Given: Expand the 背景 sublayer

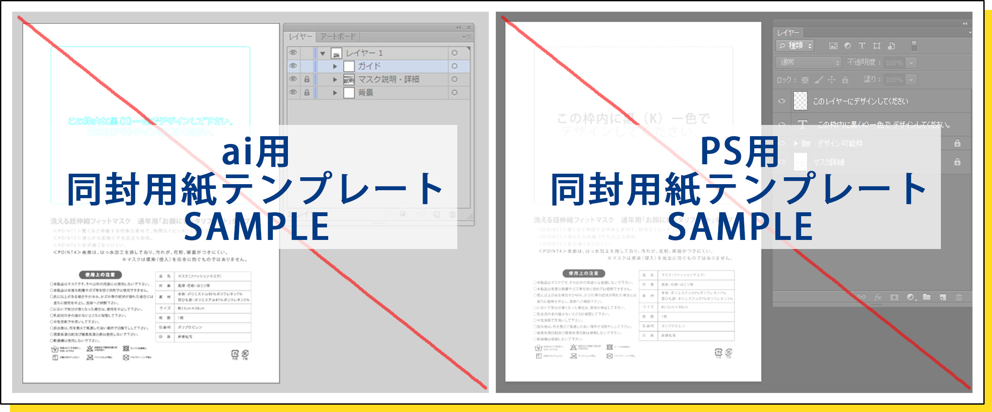Looking at the screenshot, I should click(x=335, y=93).
